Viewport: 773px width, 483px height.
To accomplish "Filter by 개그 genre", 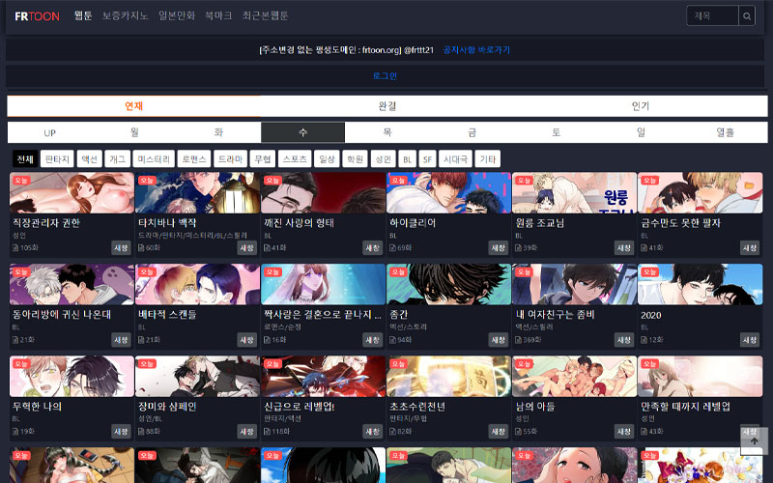I will [117, 159].
